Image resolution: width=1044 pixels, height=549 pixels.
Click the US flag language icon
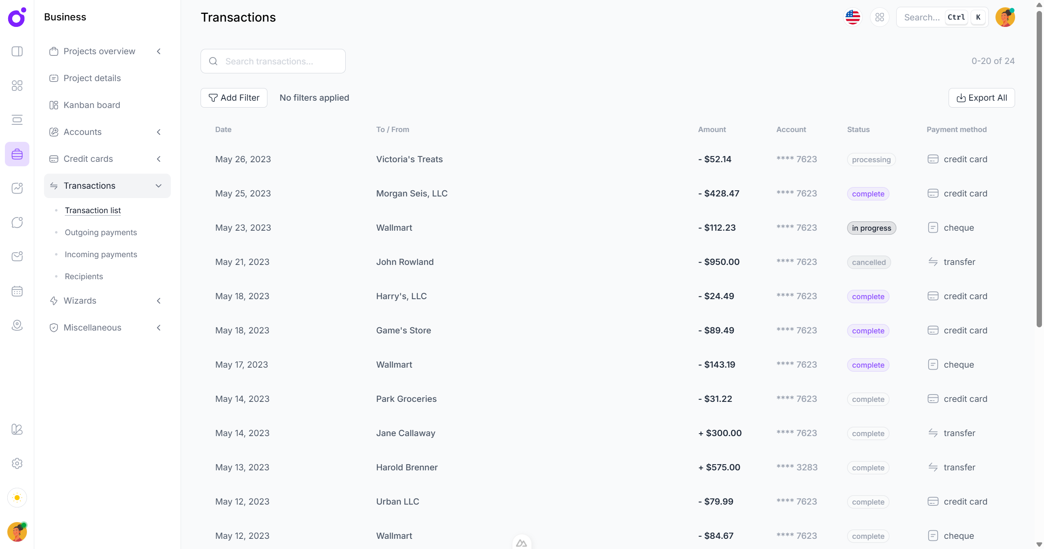click(852, 17)
